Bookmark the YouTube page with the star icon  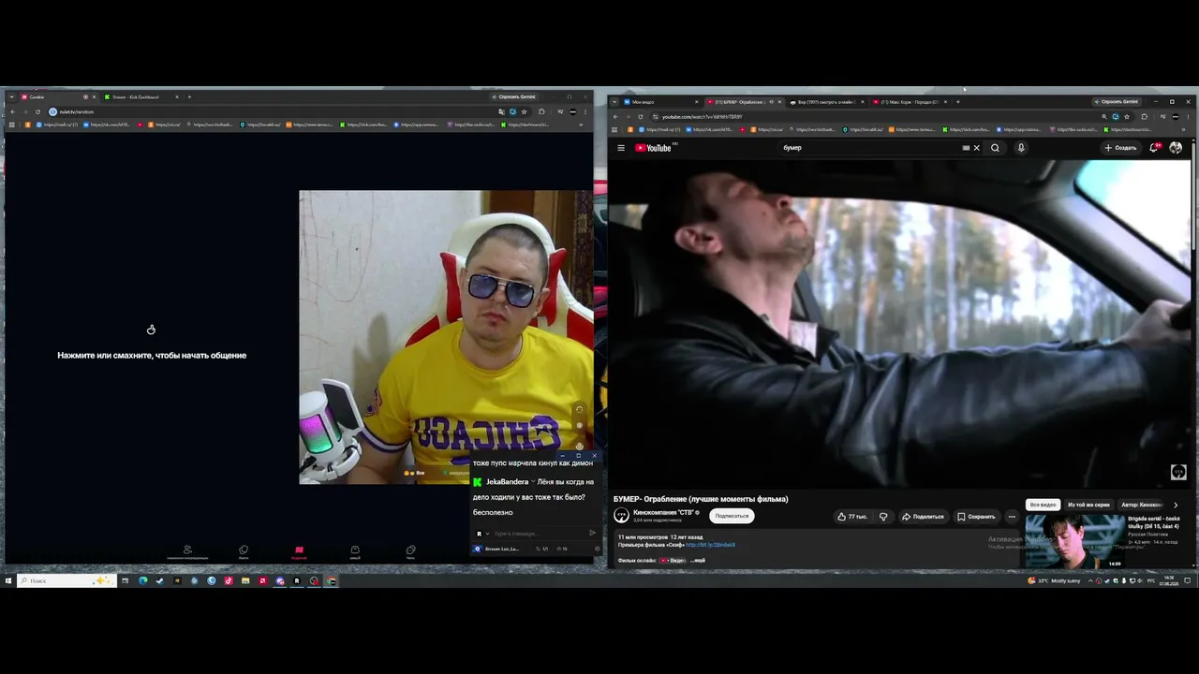click(x=1127, y=117)
